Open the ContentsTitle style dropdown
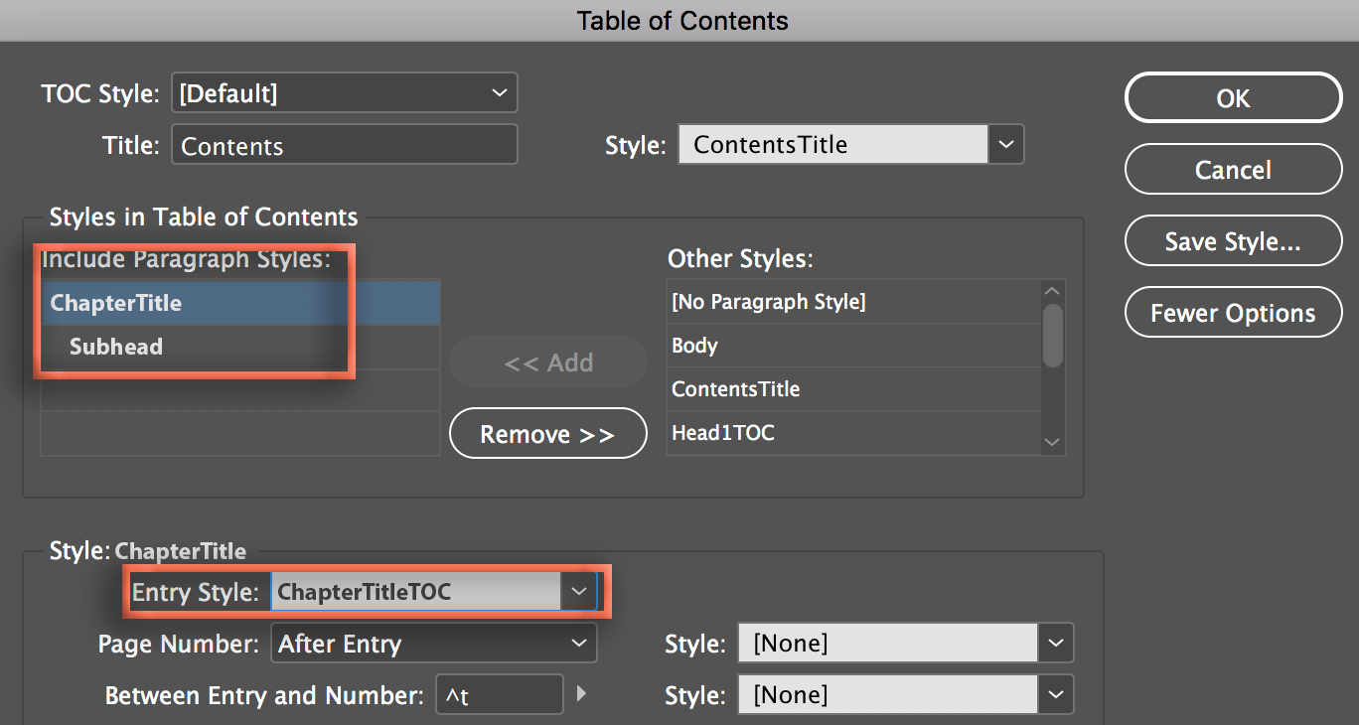The image size is (1359, 725). 1005,144
